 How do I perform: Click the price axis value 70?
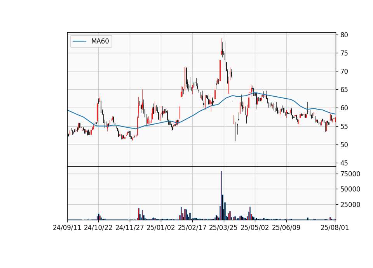[344, 71]
